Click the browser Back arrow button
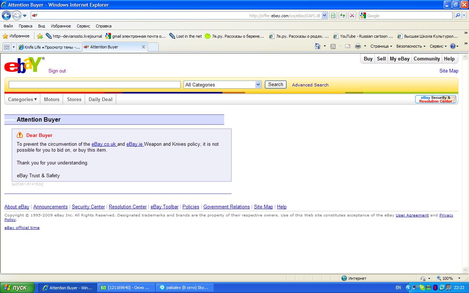The width and height of the screenshot is (469, 293). click(x=6, y=15)
